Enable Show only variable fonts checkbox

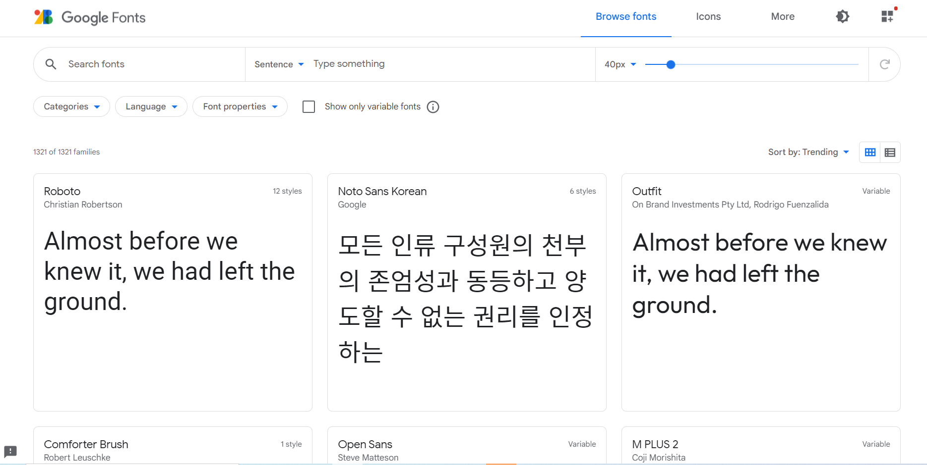pyautogui.click(x=309, y=106)
